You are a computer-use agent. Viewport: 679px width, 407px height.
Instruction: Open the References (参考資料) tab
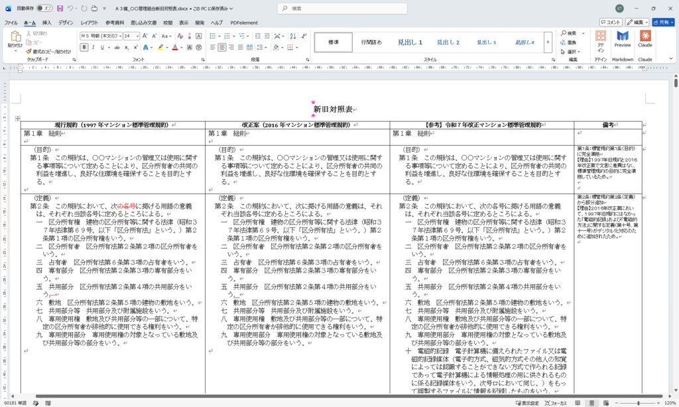point(115,23)
